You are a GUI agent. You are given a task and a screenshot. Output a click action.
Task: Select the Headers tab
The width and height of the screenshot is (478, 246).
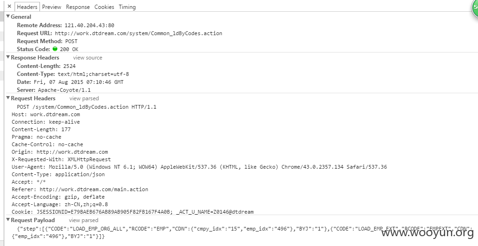(x=27, y=7)
